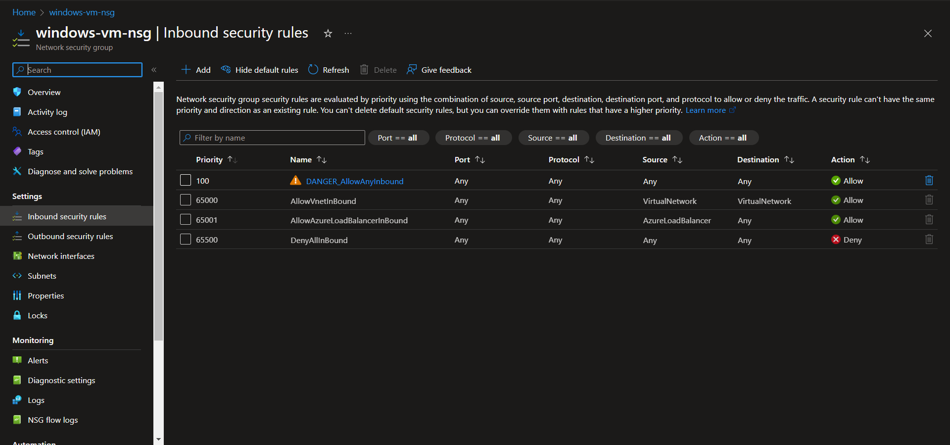Viewport: 950px width, 445px height.
Task: Click the Activity log icon
Action: tap(17, 112)
